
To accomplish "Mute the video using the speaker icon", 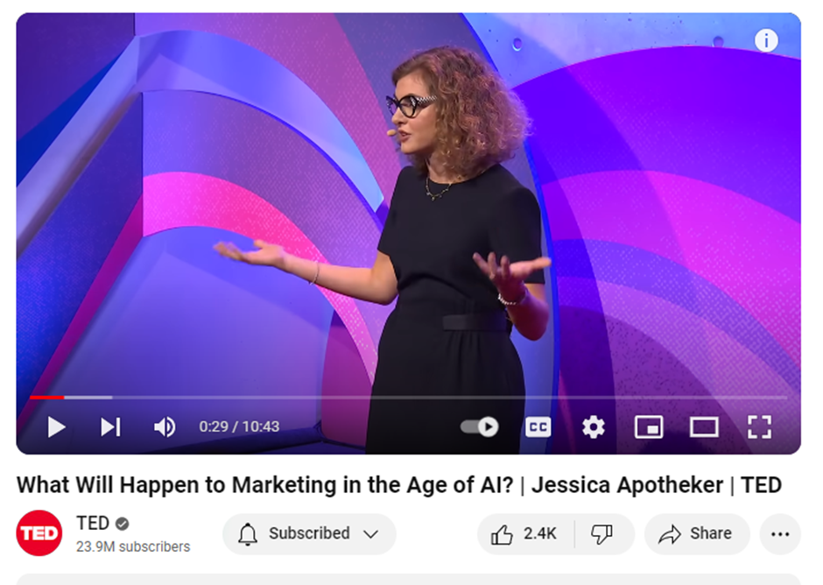I will click(164, 426).
